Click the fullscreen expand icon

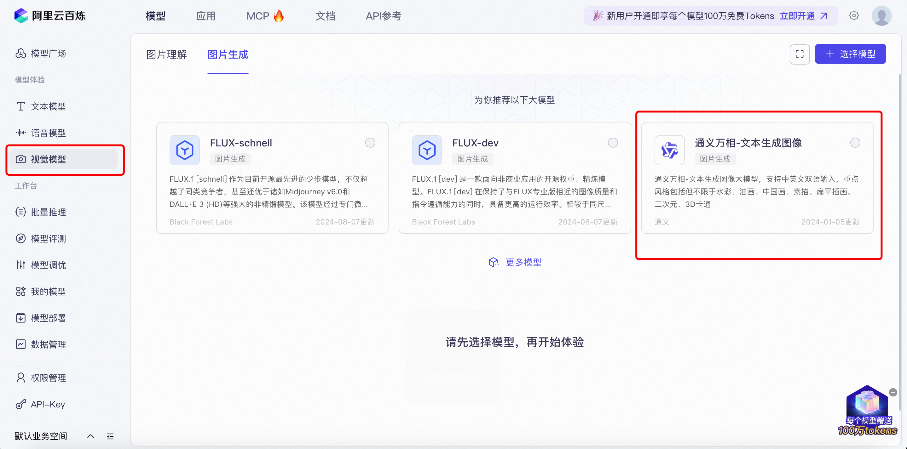pyautogui.click(x=799, y=54)
